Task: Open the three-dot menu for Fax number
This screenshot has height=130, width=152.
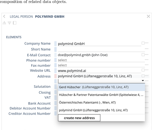Action: pos(147,65)
